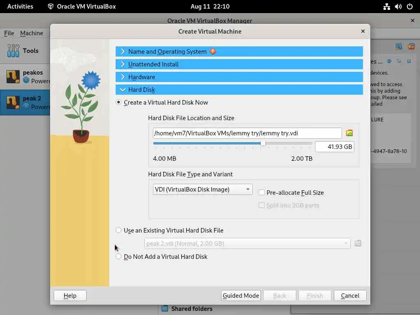This screenshot has height=315, width=420.
Task: Click the disabled disk chooser icon beside peak 2.vdi
Action: coord(358,243)
